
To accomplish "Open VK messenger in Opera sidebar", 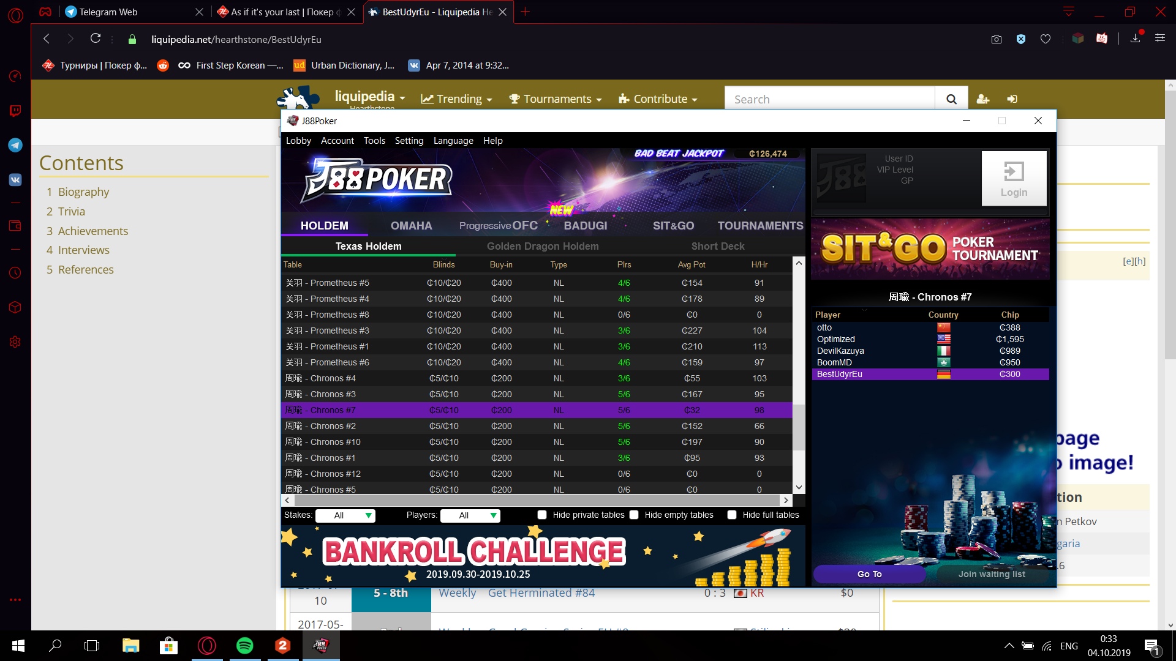I will pyautogui.click(x=15, y=179).
